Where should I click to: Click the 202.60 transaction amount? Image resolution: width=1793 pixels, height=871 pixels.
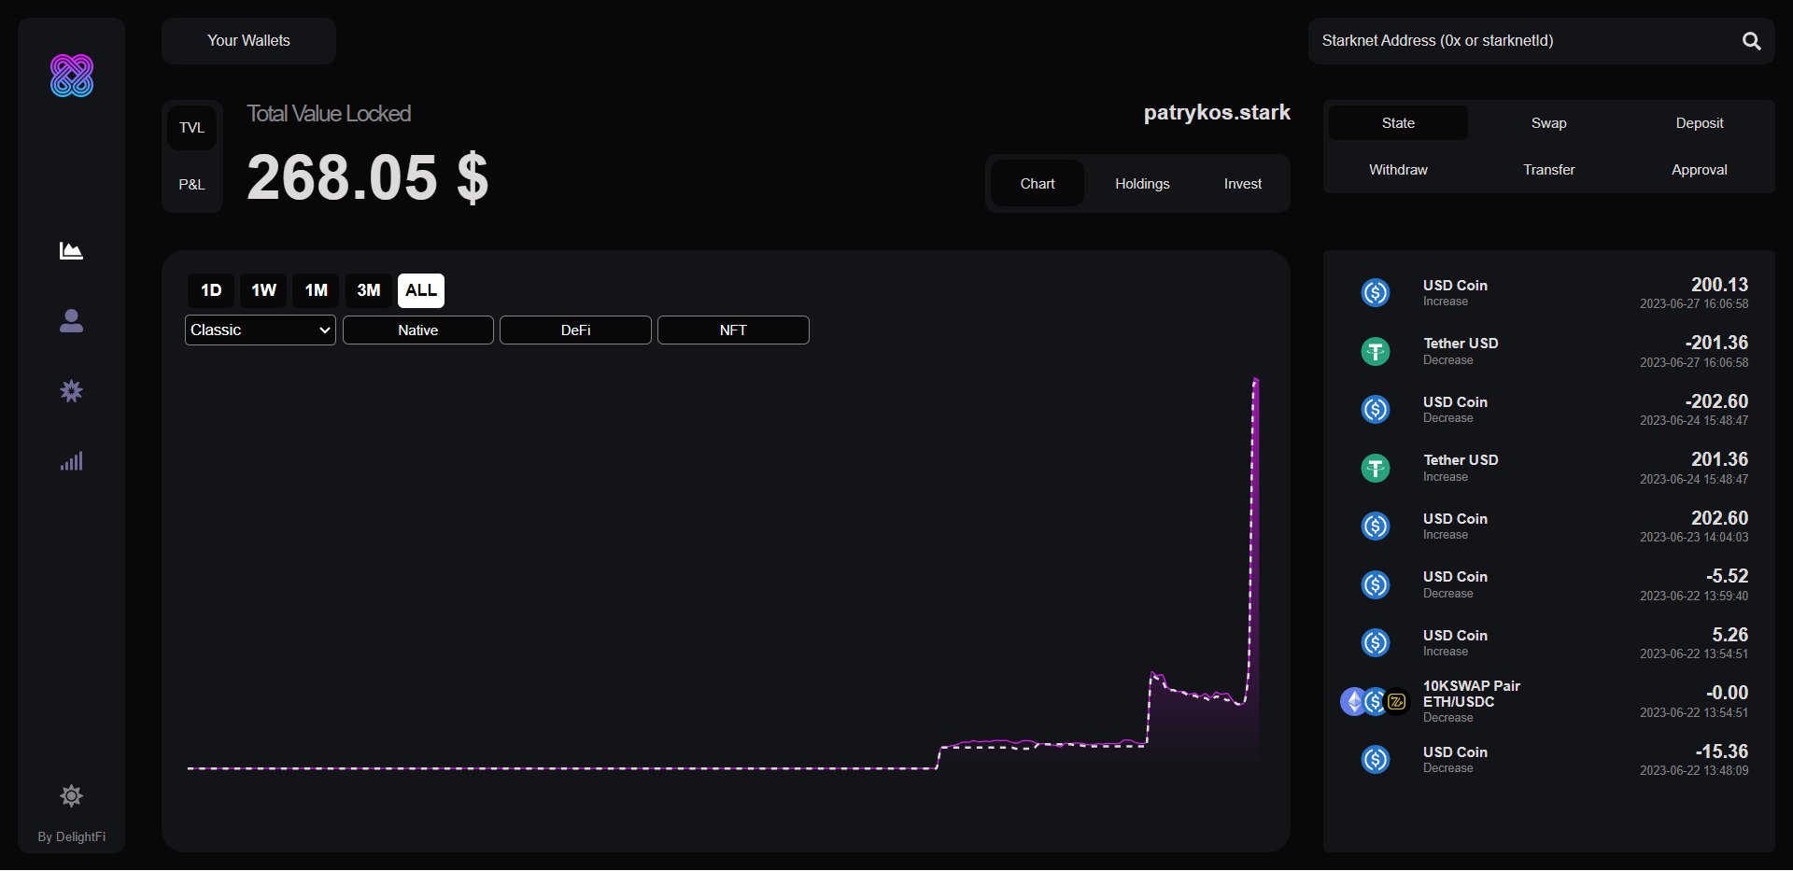[x=1719, y=518]
